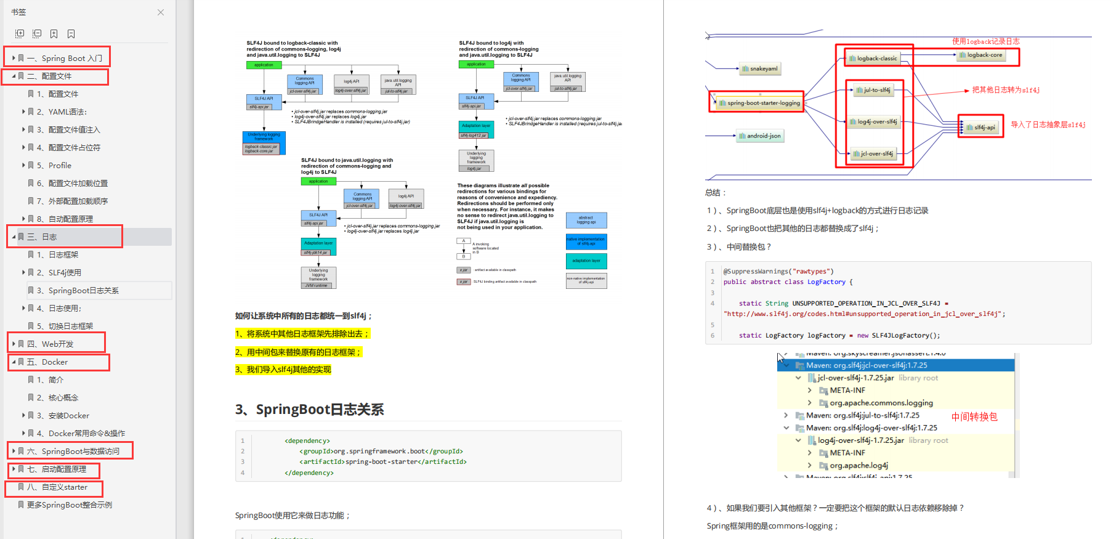
Task: Expand the '4、Docker常用命令&操作' bookmark
Action: pos(23,434)
